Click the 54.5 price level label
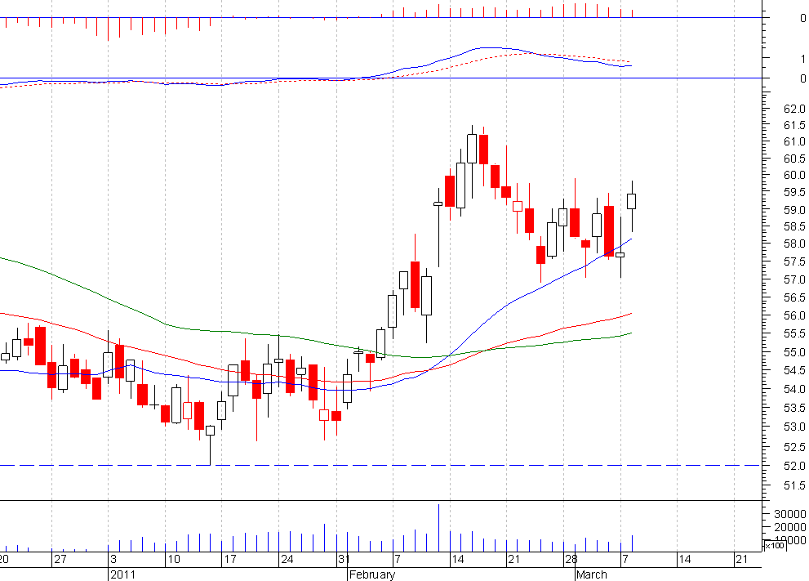This screenshot has height=581, width=809. 794,370
